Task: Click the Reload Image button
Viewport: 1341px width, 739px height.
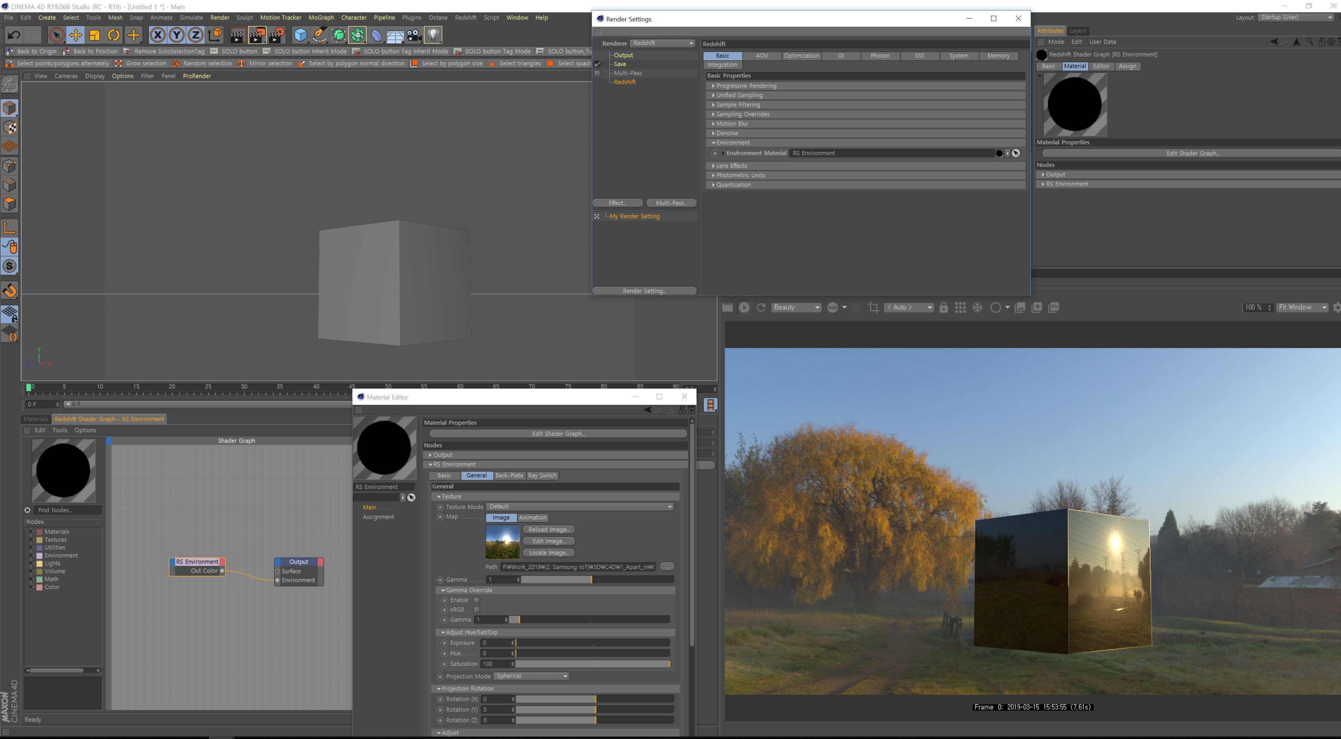Action: point(548,530)
